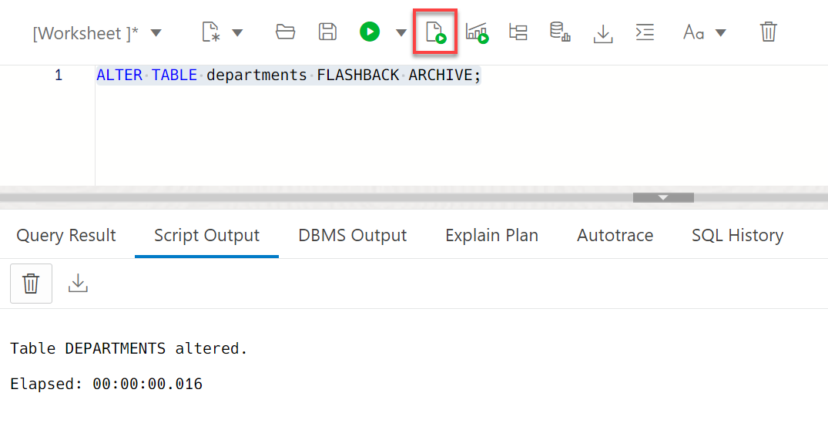Download the script output using the download icon
The image size is (828, 423).
(78, 283)
